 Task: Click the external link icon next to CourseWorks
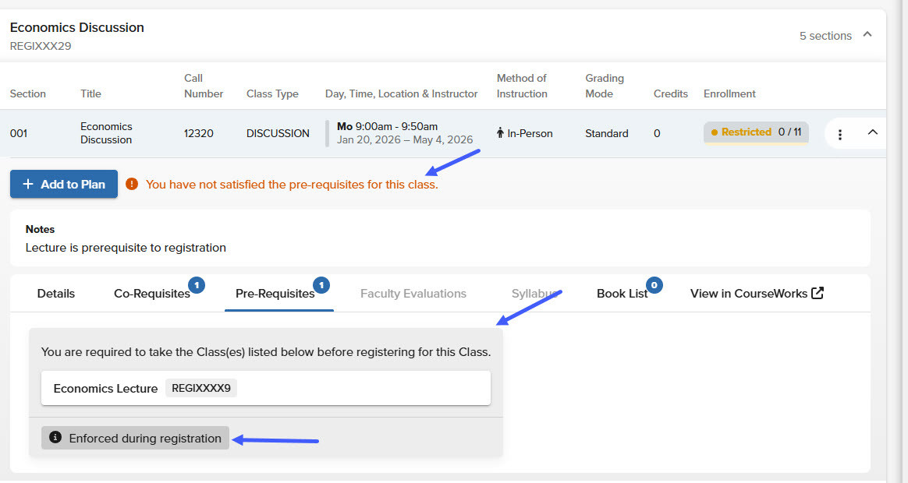(818, 294)
